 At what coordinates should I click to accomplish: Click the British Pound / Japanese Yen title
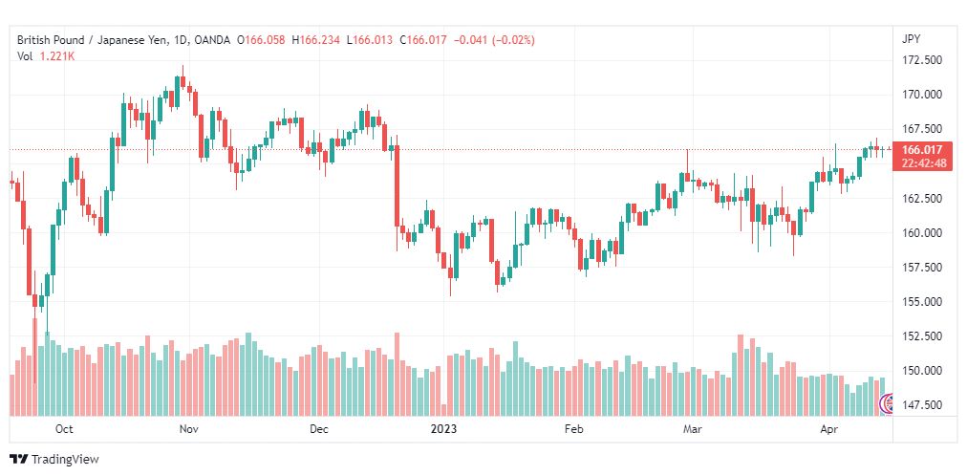point(93,40)
